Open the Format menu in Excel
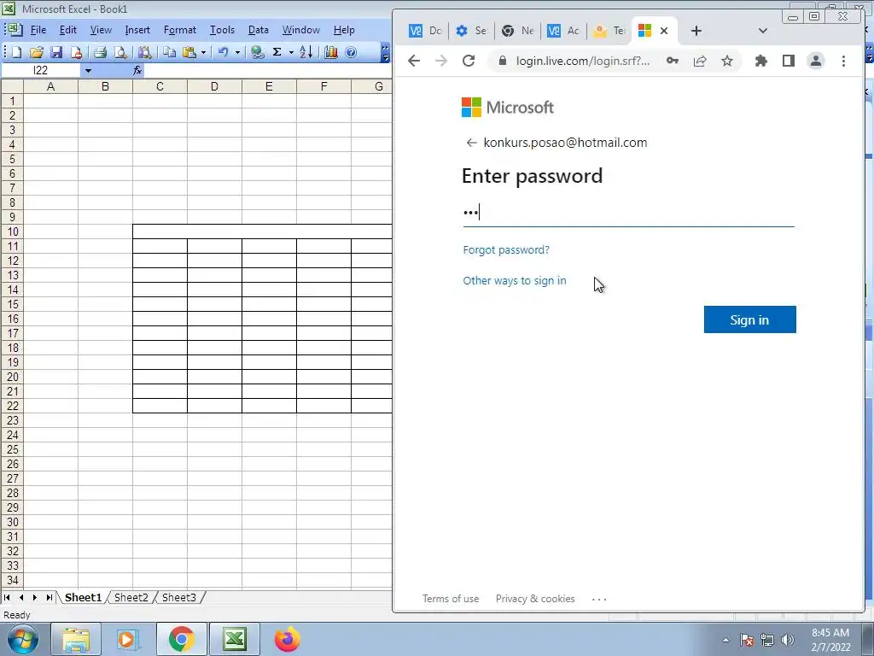The height and width of the screenshot is (656, 874). (179, 30)
